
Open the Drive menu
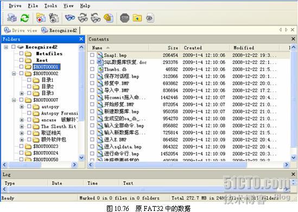15,6
